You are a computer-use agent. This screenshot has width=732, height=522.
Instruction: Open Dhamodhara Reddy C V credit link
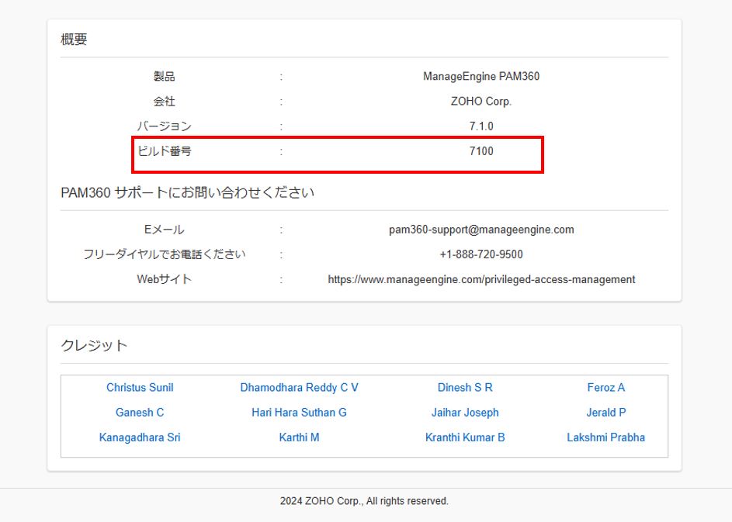299,388
